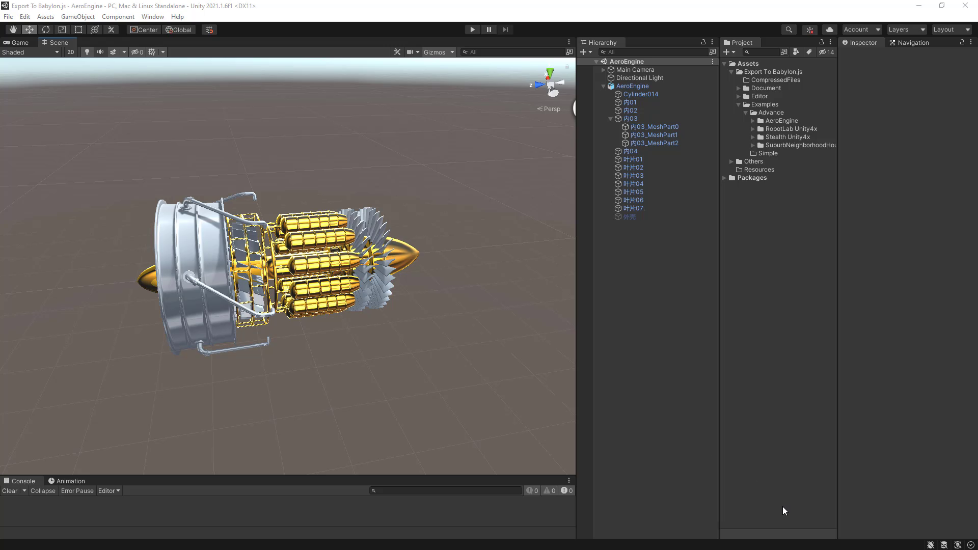
Task: Toggle Error Pause in console
Action: click(77, 490)
